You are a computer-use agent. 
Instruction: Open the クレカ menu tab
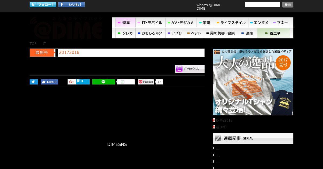125,33
